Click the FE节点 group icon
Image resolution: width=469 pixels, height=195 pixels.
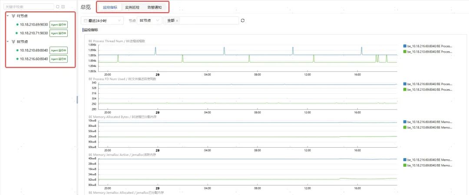pos(13,16)
